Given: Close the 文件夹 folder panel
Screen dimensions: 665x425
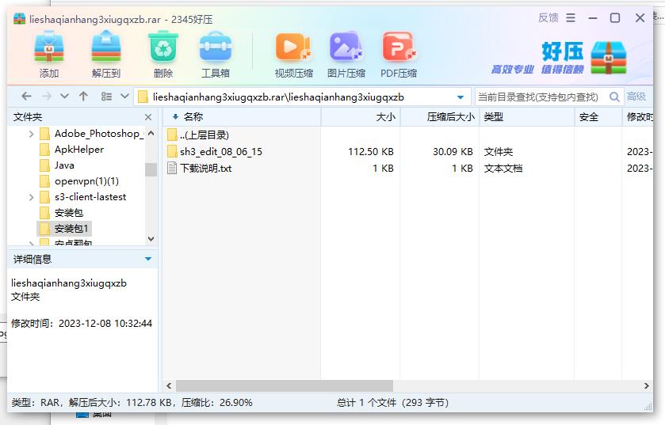Looking at the screenshot, I should 148,117.
